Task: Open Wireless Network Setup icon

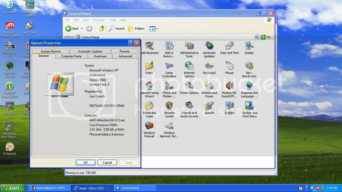Action: (x=169, y=130)
